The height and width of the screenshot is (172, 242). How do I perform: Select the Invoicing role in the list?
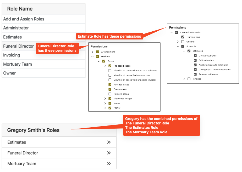coord(43,55)
